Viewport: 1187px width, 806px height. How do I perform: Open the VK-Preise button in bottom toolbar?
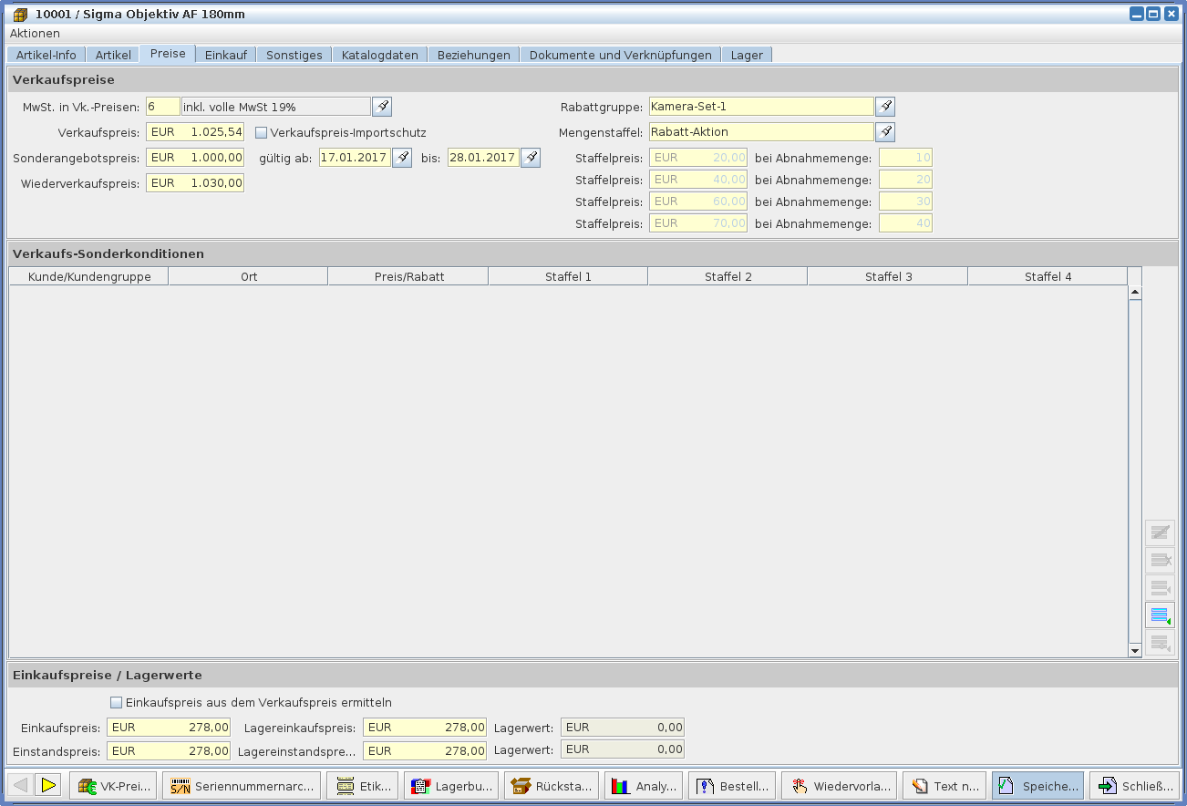click(113, 785)
